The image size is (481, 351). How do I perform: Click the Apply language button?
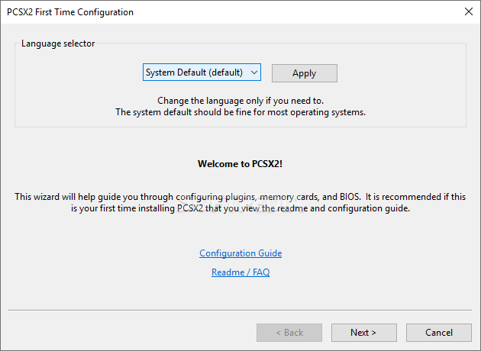point(305,73)
